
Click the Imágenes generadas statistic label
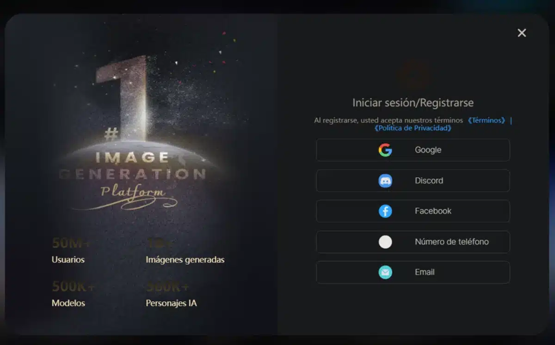[x=185, y=260]
